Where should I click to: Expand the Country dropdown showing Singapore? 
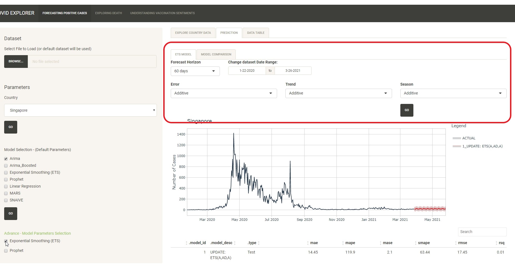80,110
